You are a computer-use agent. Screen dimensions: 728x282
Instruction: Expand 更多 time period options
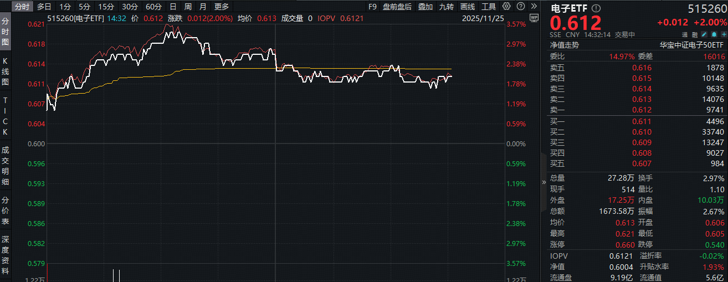pos(222,7)
